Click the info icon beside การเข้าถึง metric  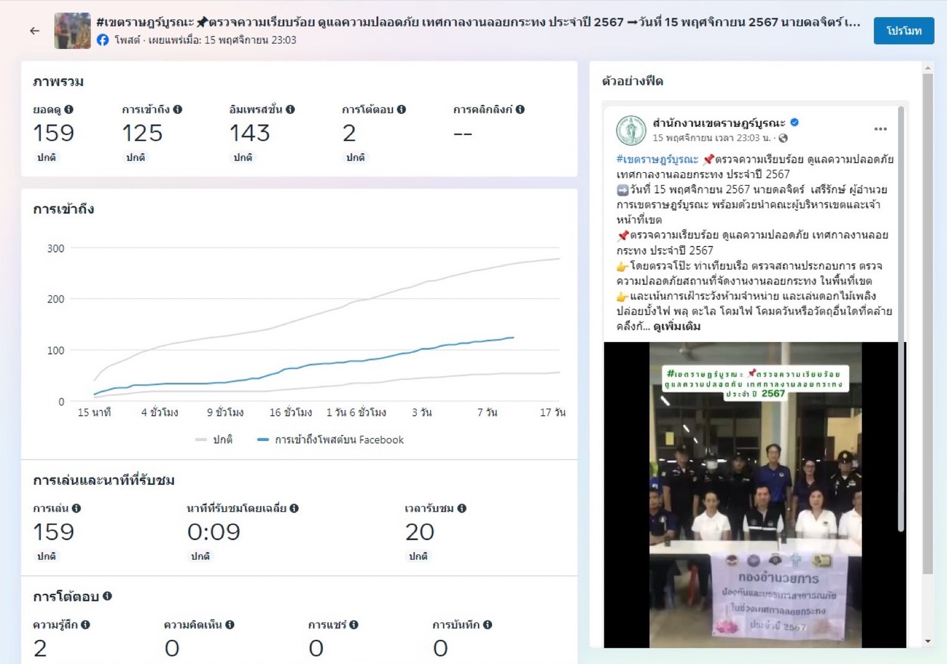[178, 110]
